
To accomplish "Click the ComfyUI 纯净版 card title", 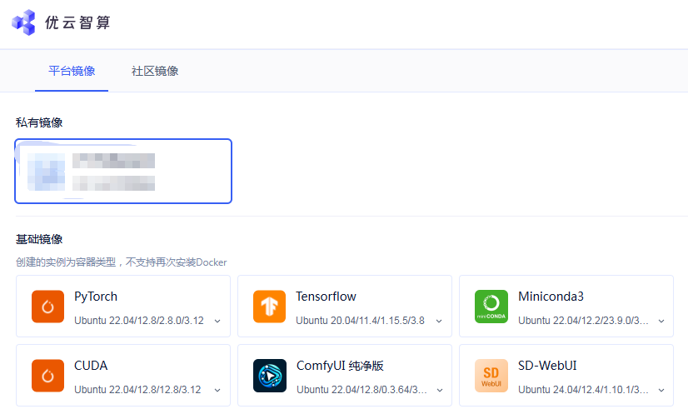I will tap(340, 366).
